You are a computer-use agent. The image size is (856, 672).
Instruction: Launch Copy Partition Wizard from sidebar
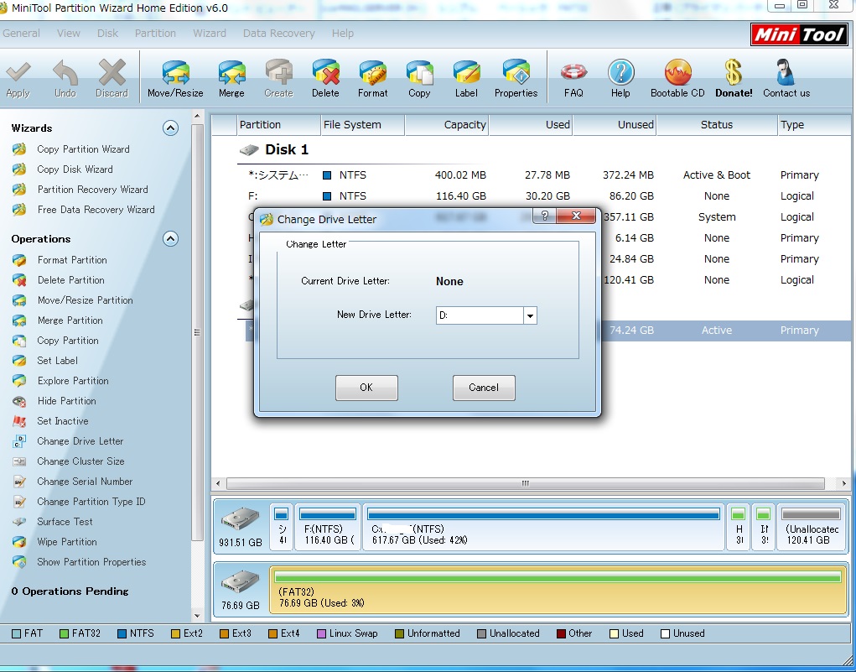tap(83, 149)
